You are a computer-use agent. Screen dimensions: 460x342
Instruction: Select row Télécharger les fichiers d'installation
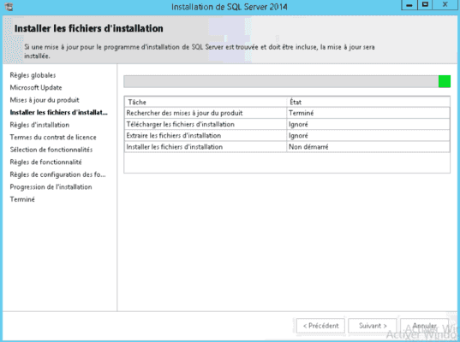pos(287,125)
